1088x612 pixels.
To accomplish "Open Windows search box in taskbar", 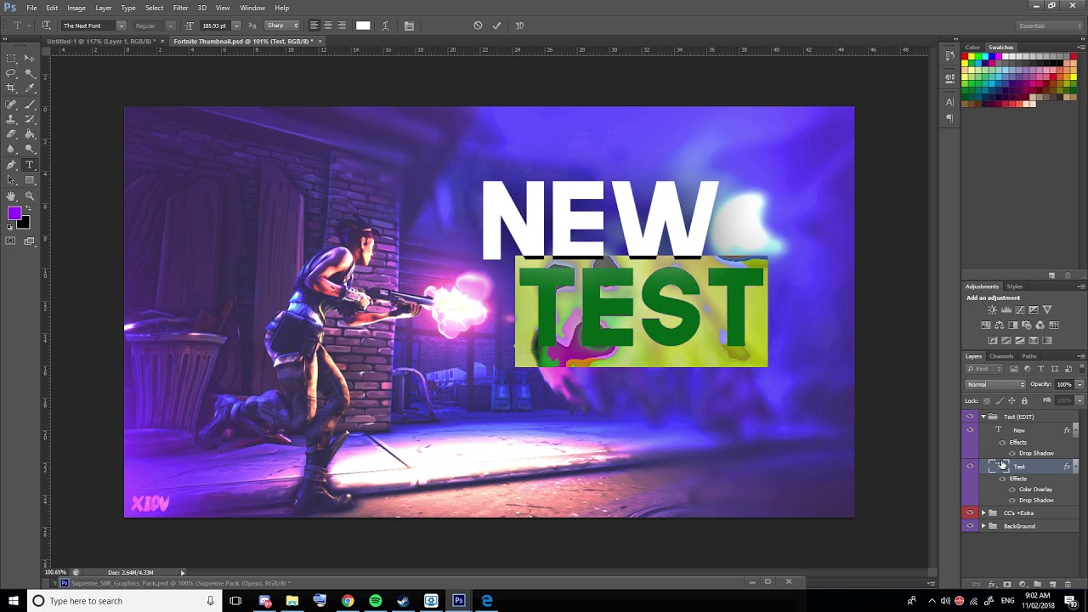I will tap(123, 601).
